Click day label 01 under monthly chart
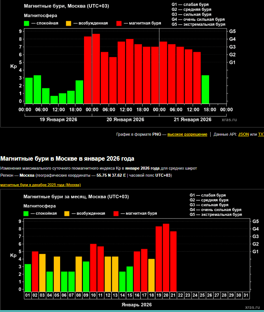264x312 pixels. [x=28, y=295]
